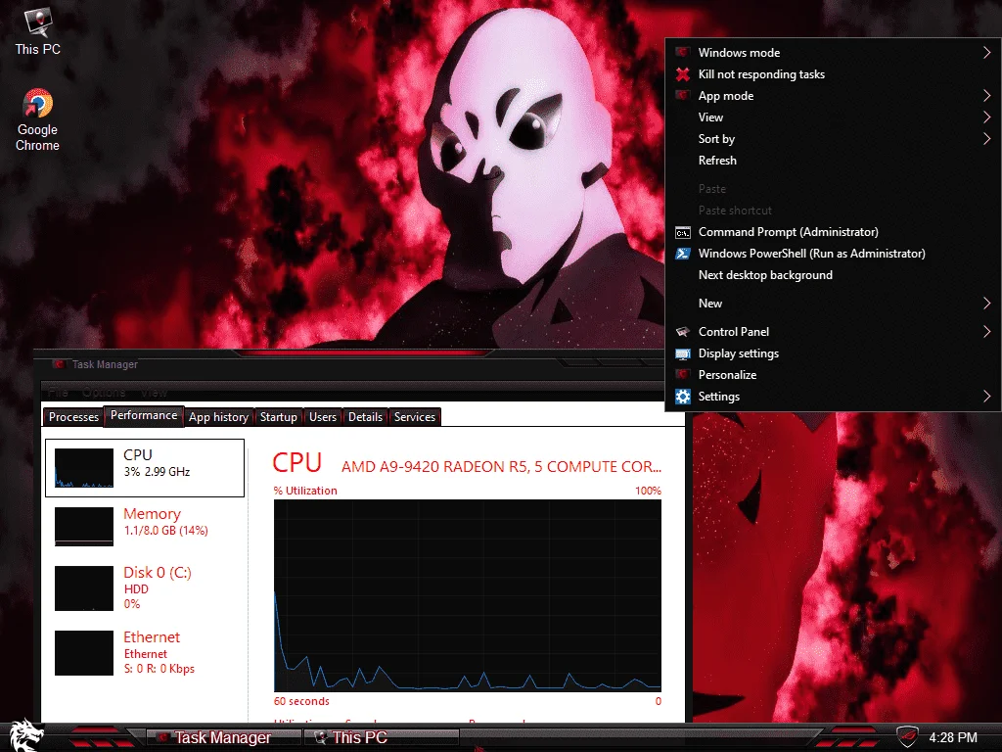This screenshot has width=1002, height=752.
Task: Click the Windows mode menu icon
Action: 682,53
